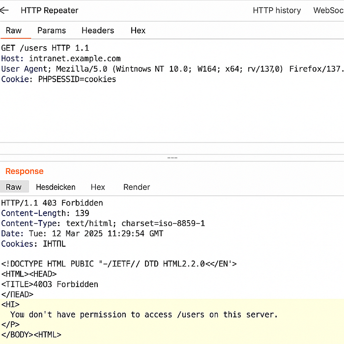
Task: Click the 403 Forbidden status line
Action: pos(52,203)
